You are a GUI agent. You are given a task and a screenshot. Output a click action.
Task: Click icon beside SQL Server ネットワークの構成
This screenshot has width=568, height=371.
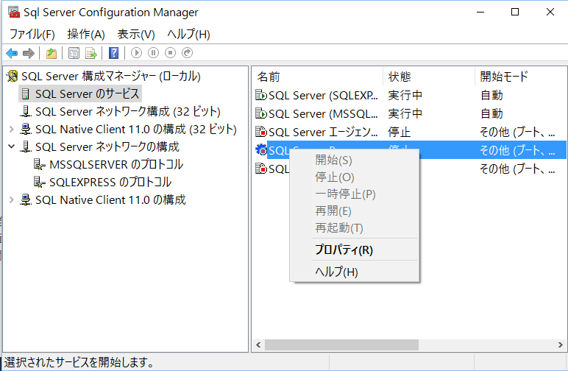26,146
